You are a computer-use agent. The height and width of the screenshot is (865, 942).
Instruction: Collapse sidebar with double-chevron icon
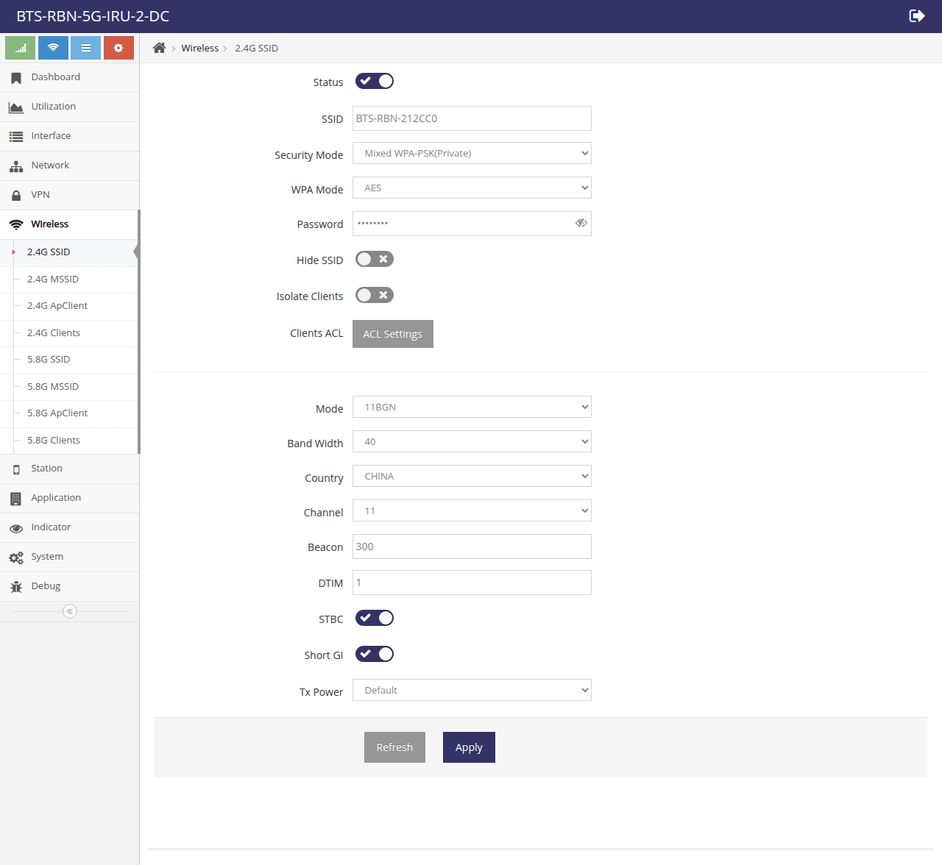click(70, 611)
